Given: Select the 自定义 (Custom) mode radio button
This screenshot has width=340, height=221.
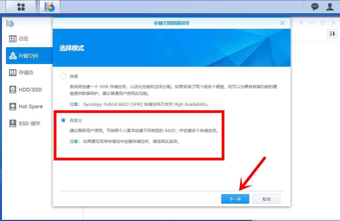Looking at the screenshot, I should [63, 120].
